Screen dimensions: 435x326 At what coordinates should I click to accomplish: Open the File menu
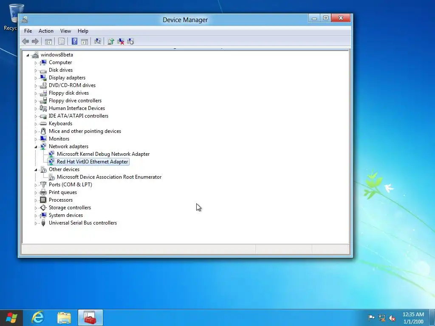click(28, 31)
